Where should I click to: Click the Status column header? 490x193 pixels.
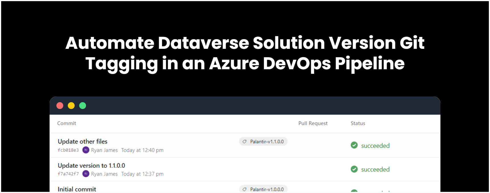[358, 123]
